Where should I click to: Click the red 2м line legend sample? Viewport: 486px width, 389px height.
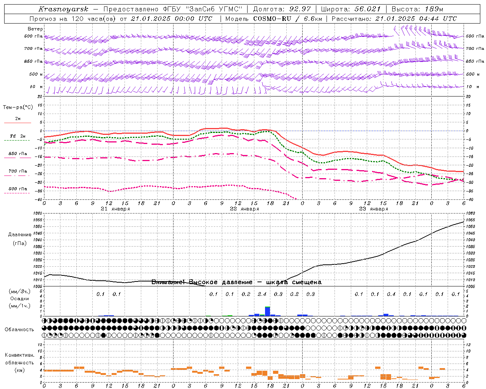pyautogui.click(x=17, y=123)
